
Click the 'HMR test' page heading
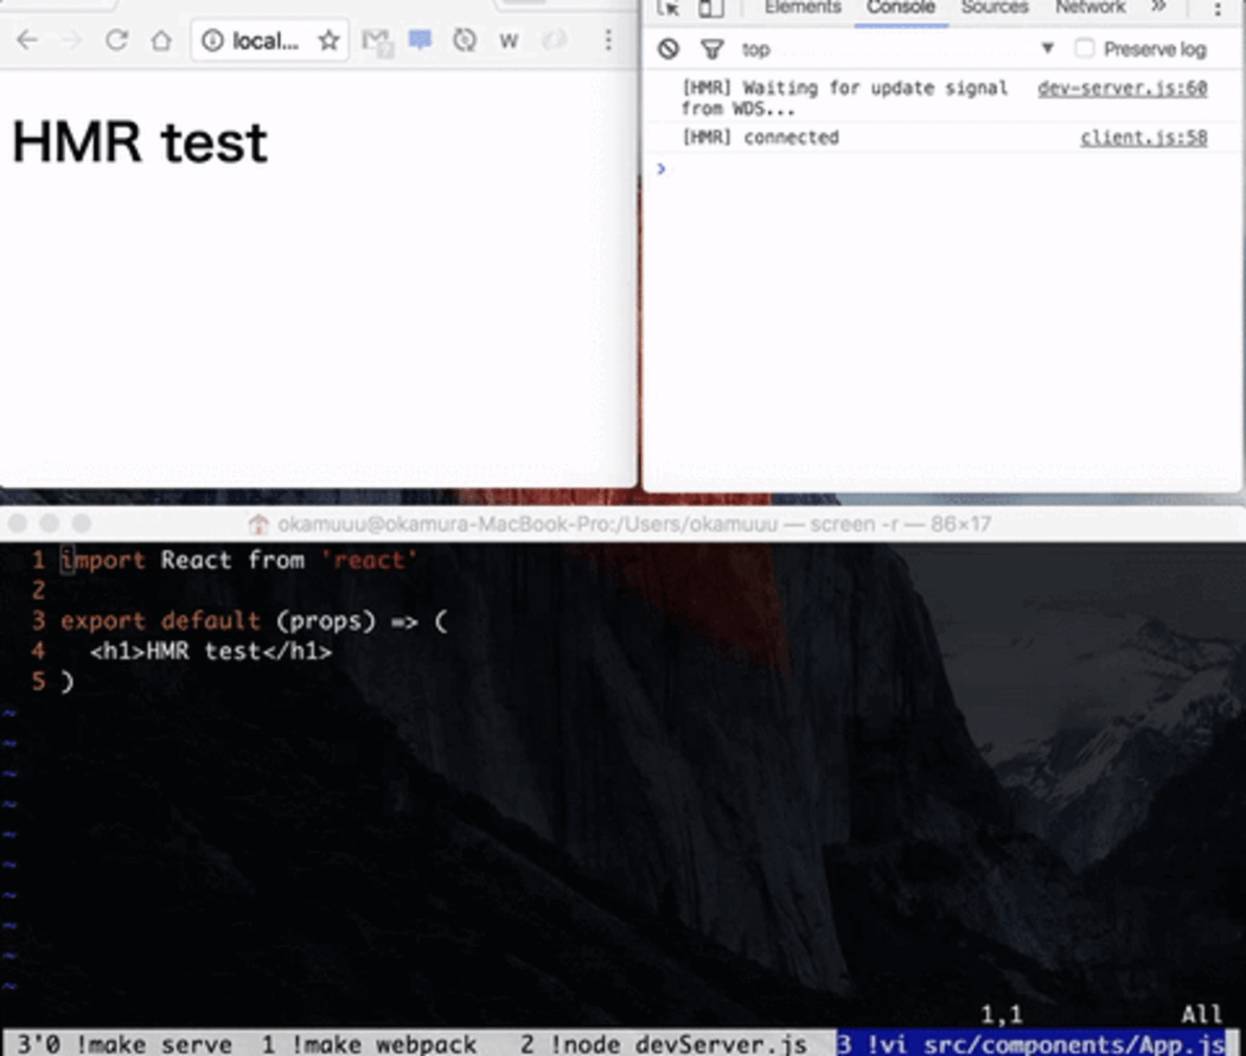click(140, 143)
